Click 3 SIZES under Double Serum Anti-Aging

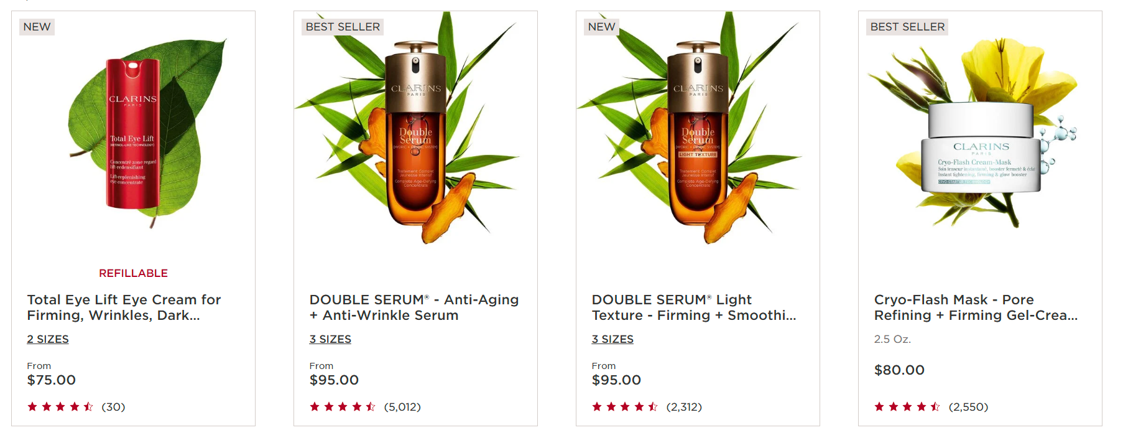330,339
